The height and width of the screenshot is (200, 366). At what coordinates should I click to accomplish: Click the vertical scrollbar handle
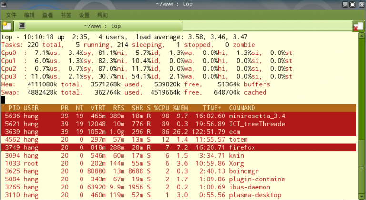pyautogui.click(x=362, y=167)
